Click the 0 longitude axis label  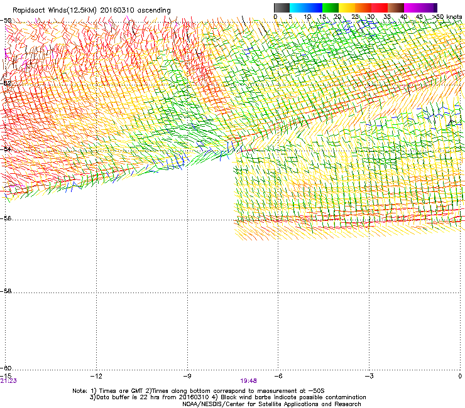(x=460, y=376)
